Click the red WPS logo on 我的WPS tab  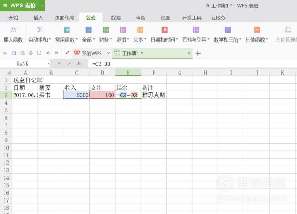coord(76,53)
